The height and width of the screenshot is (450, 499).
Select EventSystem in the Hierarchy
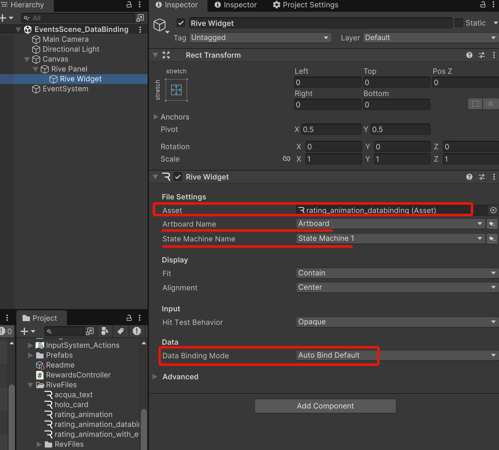coord(65,89)
